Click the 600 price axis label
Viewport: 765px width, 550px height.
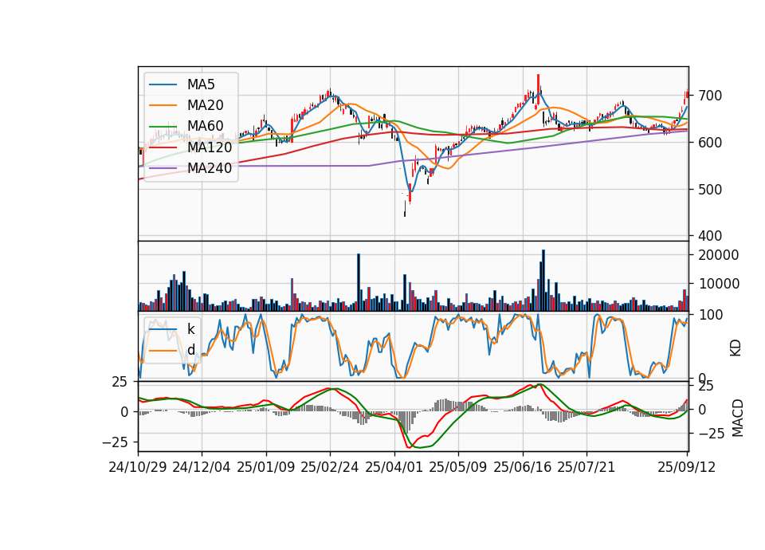pos(710,143)
